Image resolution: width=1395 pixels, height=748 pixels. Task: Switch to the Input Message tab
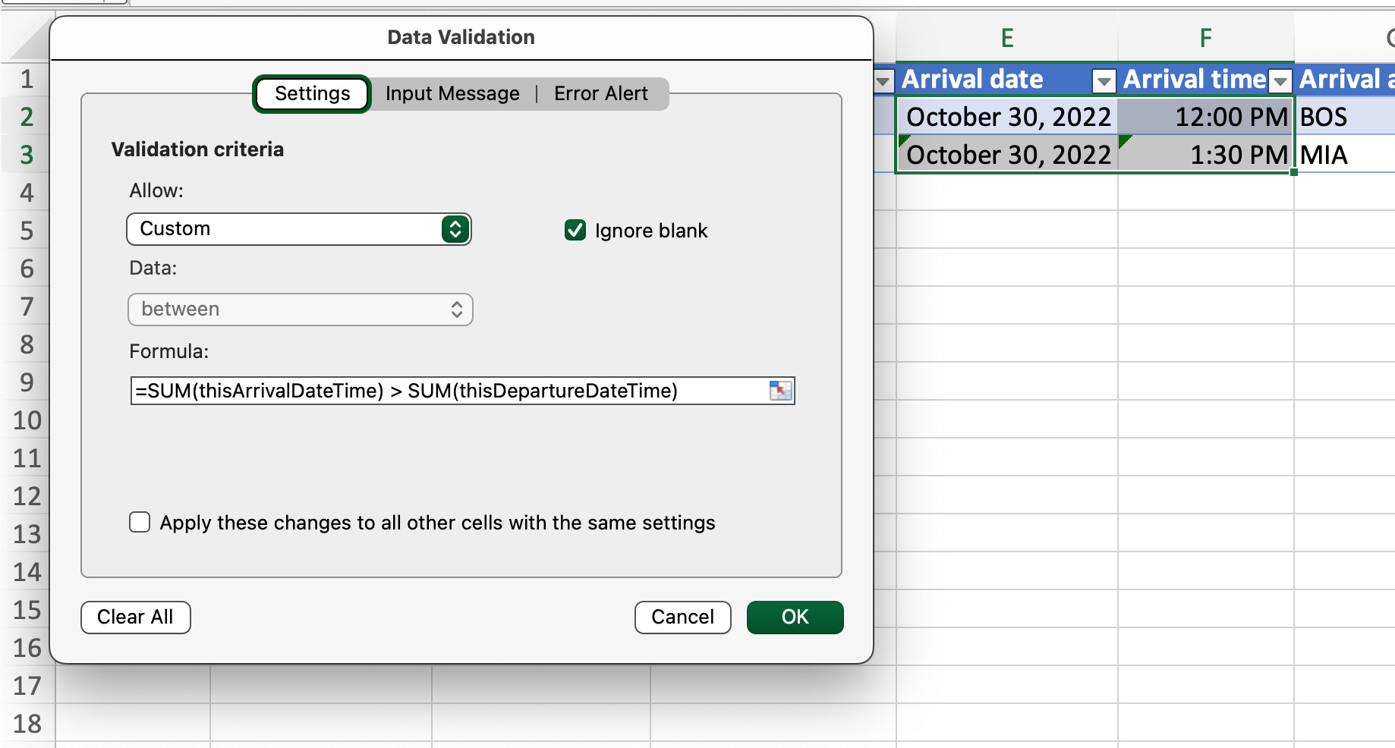coord(452,93)
